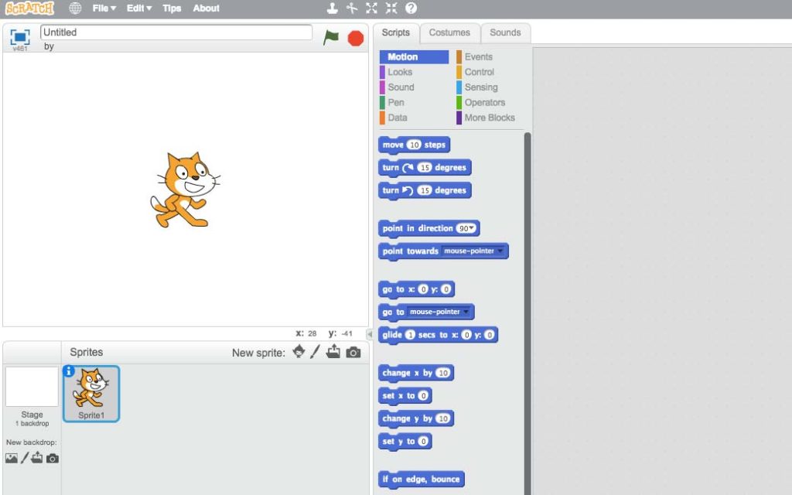This screenshot has width=792, height=495.
Task: Open Sprite1 info button
Action: 69,371
